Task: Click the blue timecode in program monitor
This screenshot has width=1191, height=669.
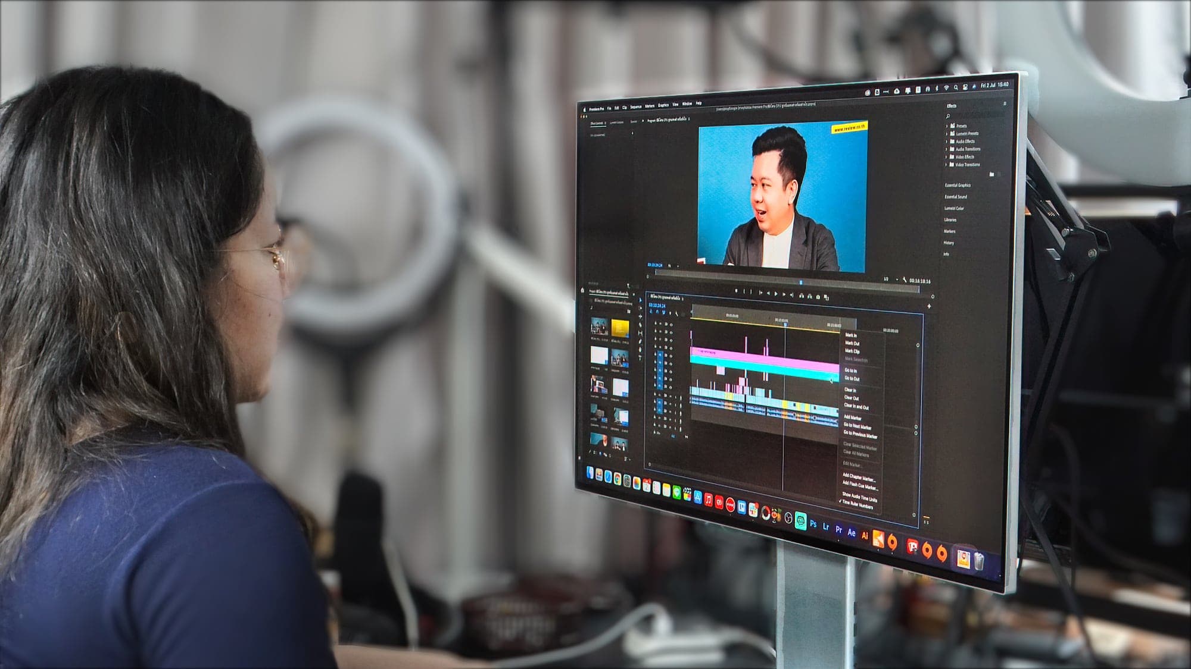Action: tap(655, 265)
